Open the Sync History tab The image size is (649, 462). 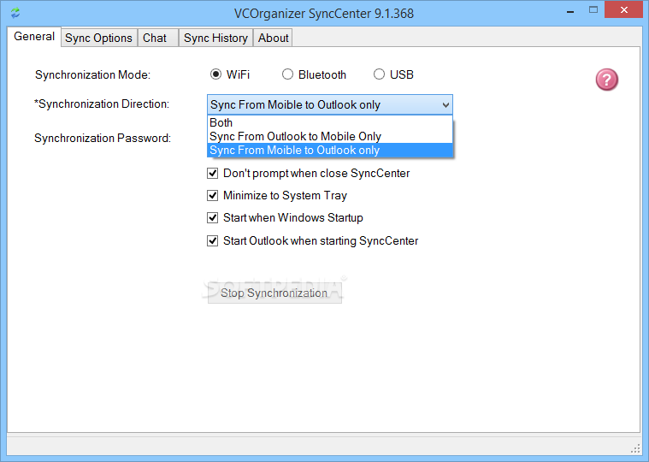215,38
